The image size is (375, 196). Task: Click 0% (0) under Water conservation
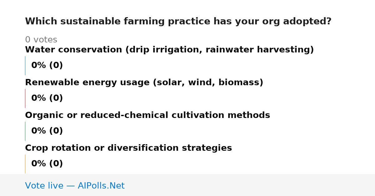47,66
